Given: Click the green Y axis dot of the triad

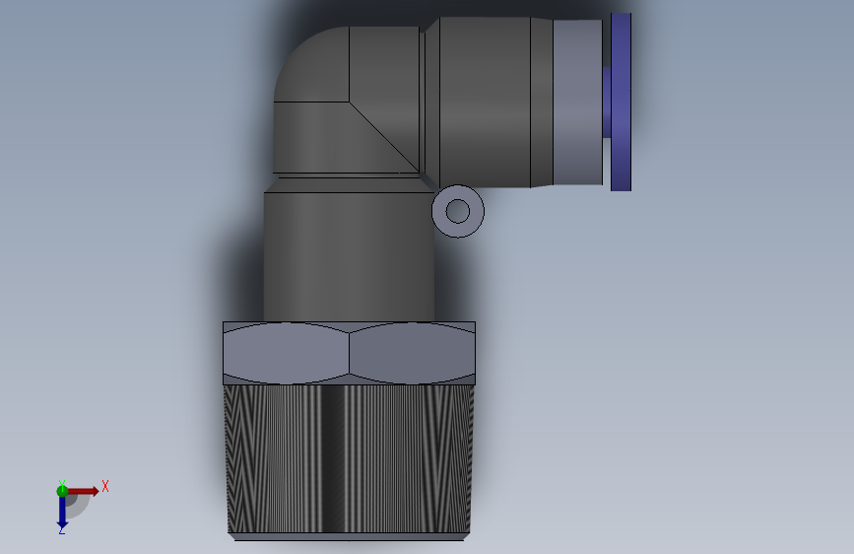Looking at the screenshot, I should click(62, 491).
